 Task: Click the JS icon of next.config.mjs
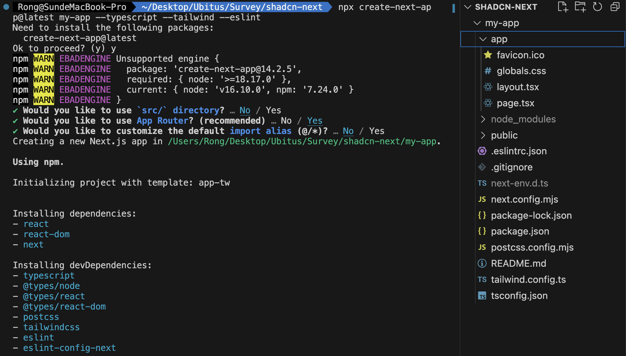click(x=482, y=199)
